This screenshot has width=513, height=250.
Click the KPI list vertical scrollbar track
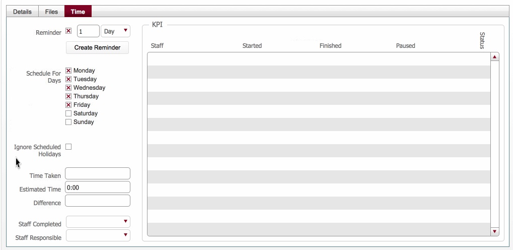[494, 144]
